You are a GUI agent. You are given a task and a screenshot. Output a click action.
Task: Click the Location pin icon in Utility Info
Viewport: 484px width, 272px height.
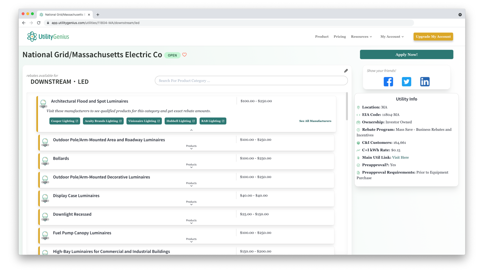358,107
